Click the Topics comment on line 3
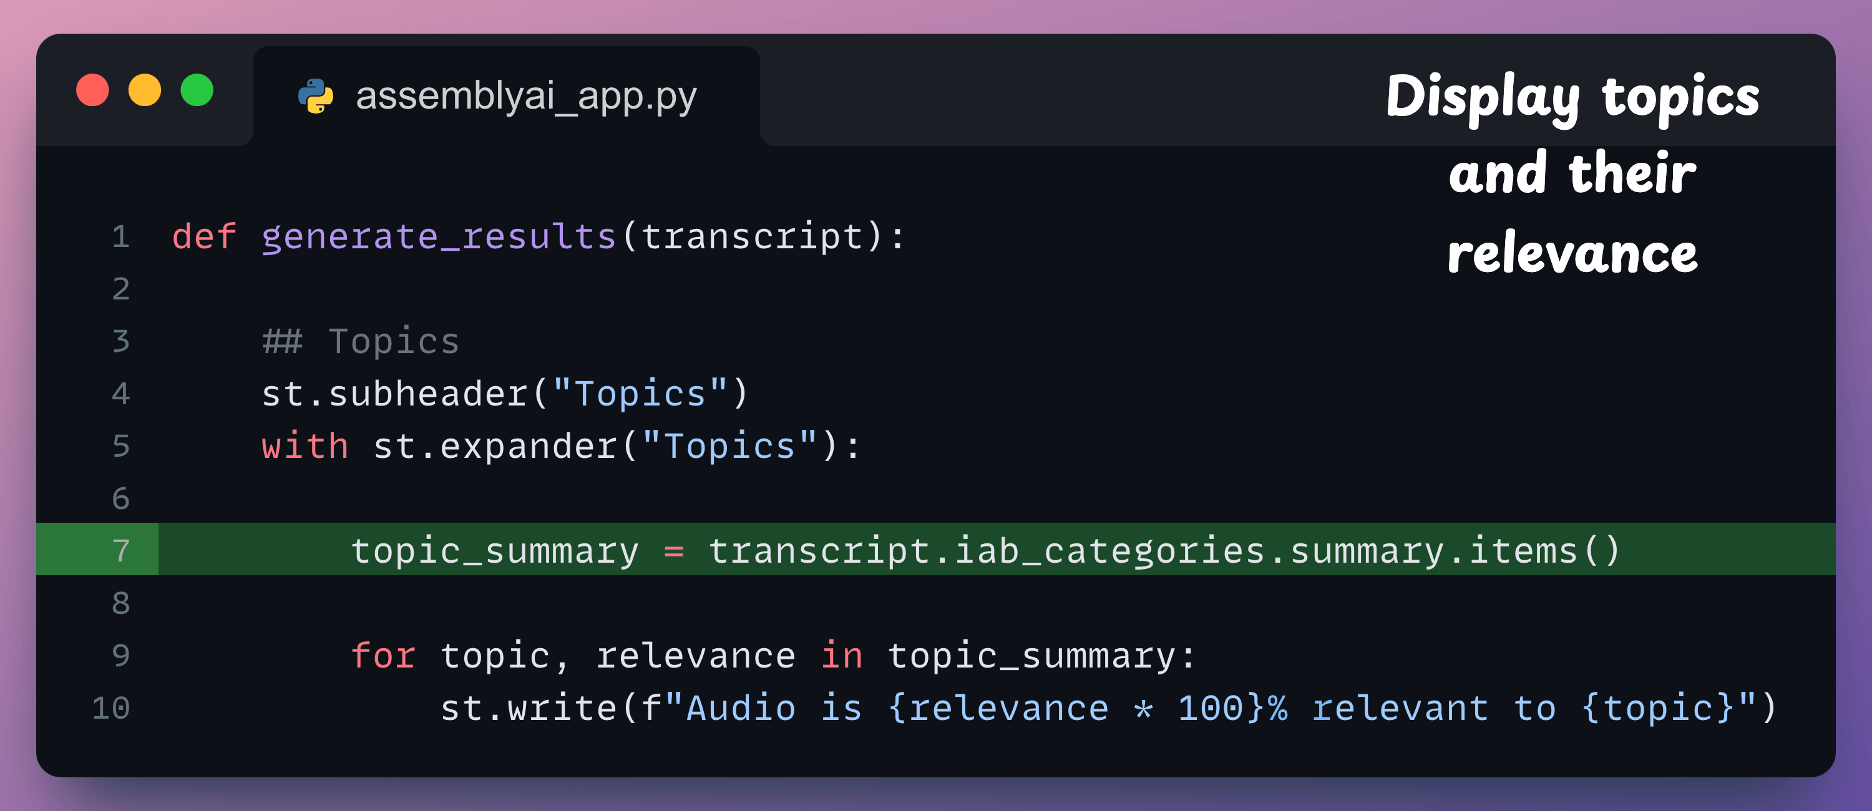Image resolution: width=1872 pixels, height=811 pixels. click(x=359, y=340)
